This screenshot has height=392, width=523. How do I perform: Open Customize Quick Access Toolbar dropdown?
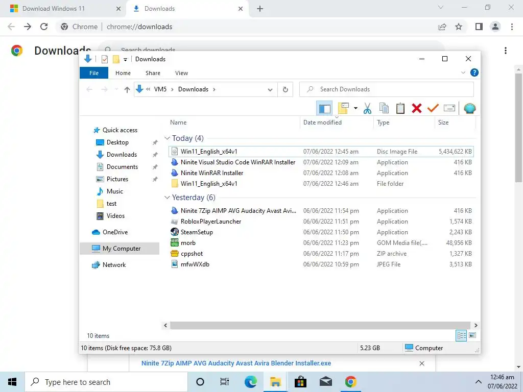126,60
